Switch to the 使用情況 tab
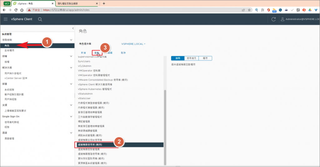Screen dimensions: 320x167 [192, 58]
